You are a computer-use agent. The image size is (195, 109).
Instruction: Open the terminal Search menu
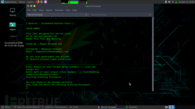(49, 10)
